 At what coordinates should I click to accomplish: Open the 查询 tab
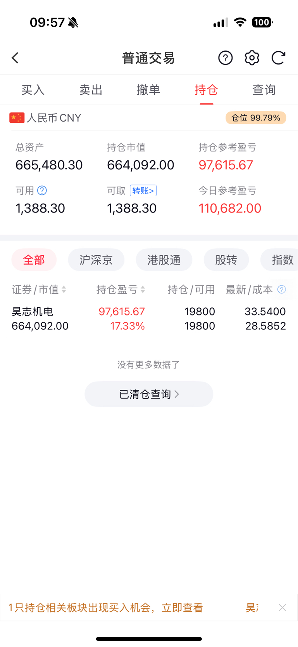pos(264,90)
